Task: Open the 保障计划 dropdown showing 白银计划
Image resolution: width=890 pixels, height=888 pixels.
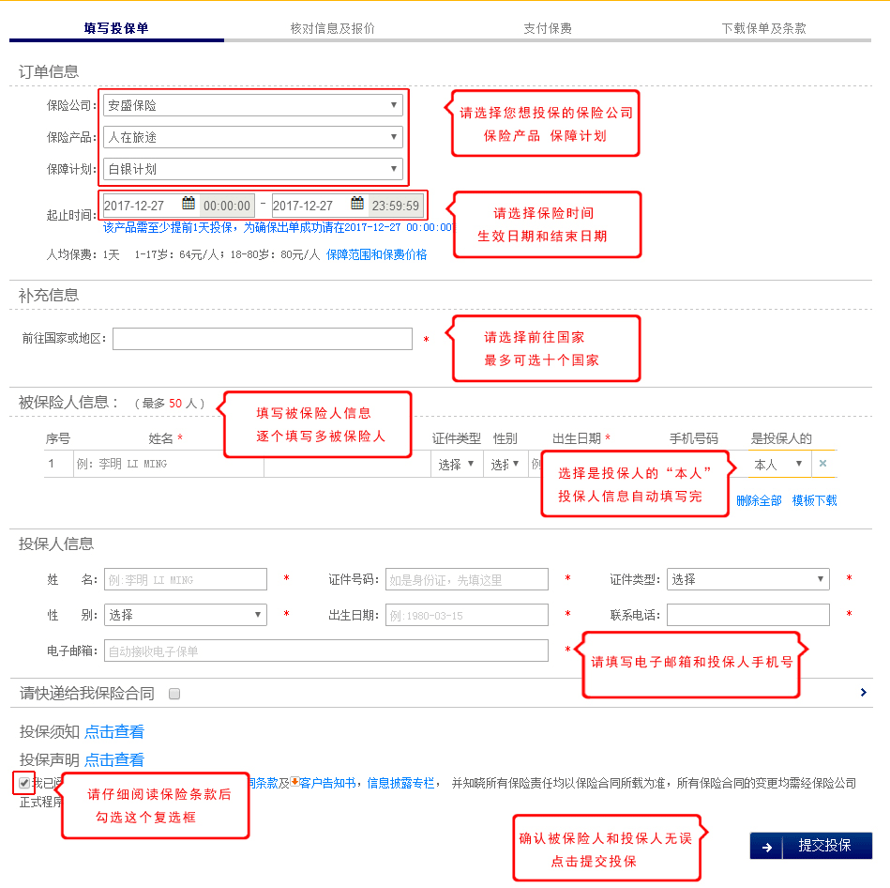Action: [252, 169]
